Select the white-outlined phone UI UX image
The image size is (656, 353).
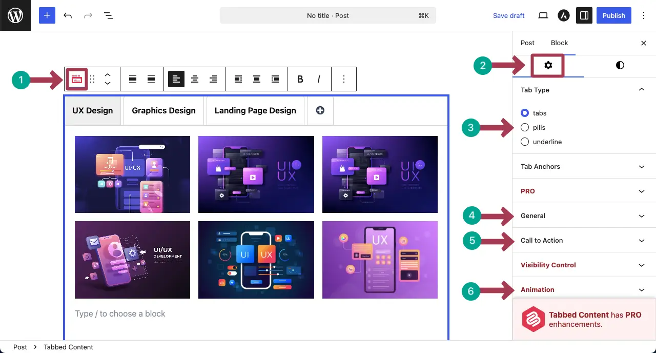256,260
